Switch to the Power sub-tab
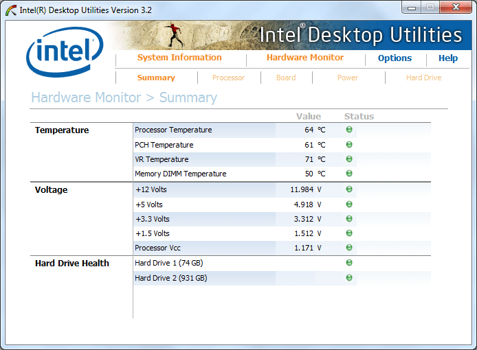Viewport: 477px width, 350px height. click(x=348, y=78)
